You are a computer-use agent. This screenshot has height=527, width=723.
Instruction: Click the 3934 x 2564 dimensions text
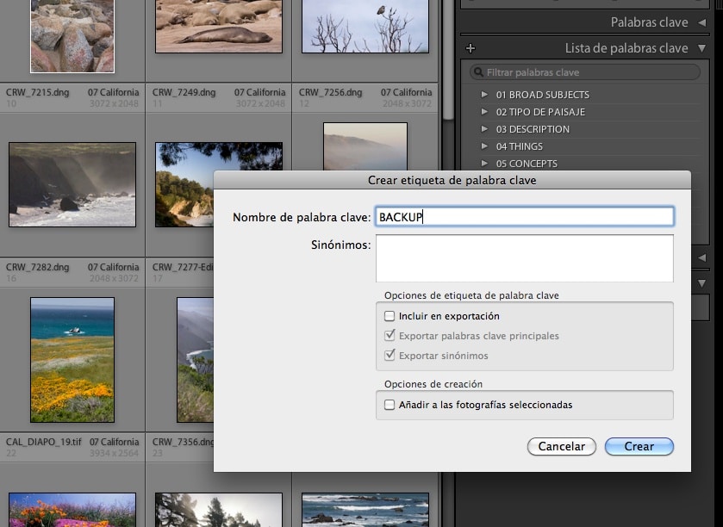coord(114,453)
